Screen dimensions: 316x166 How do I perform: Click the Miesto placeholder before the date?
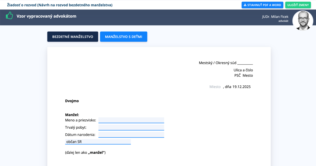215,87
